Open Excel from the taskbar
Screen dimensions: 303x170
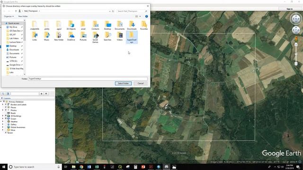pyautogui.click(x=97, y=167)
